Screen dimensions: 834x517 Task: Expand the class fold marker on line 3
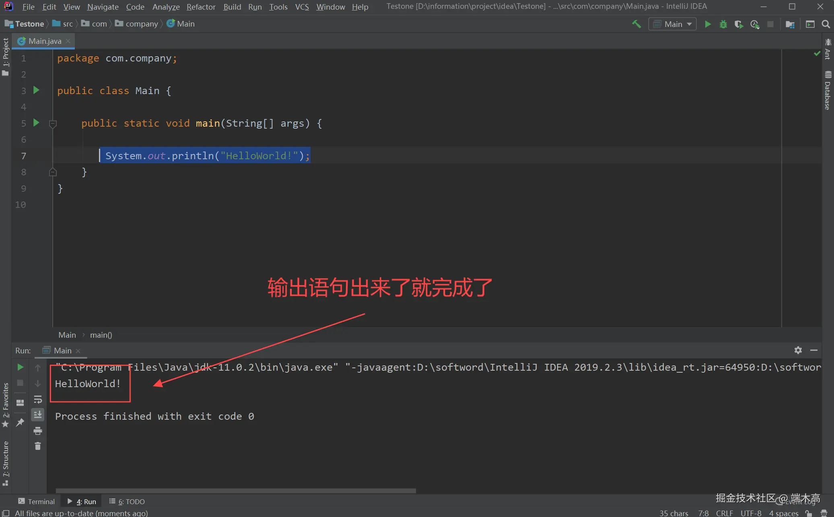53,90
